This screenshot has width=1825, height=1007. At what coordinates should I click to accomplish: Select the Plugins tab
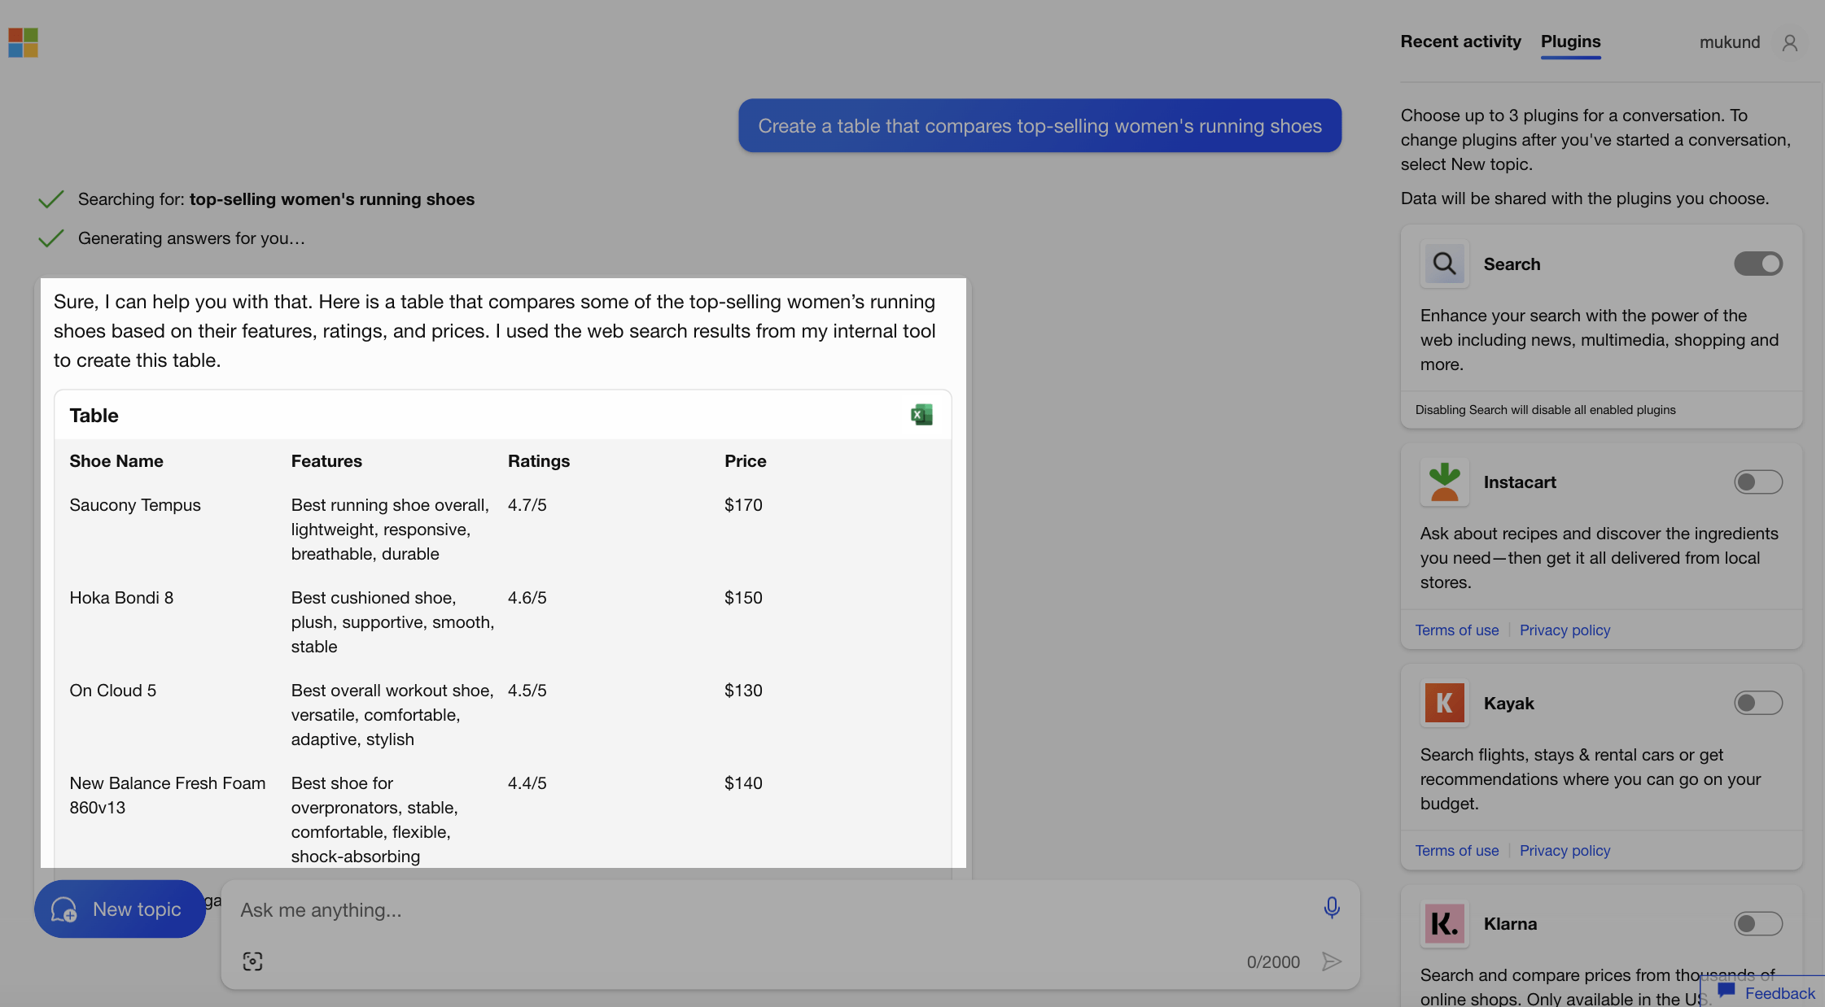pyautogui.click(x=1570, y=41)
